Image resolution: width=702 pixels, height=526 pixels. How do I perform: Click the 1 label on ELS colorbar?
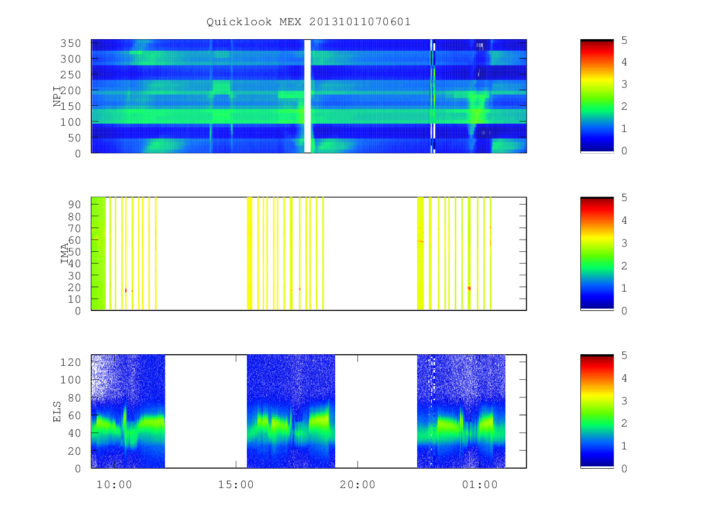pyautogui.click(x=624, y=446)
